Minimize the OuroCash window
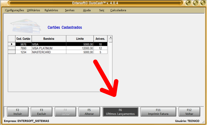Screen dimensions: 207x125 pyautogui.click(x=188, y=3)
